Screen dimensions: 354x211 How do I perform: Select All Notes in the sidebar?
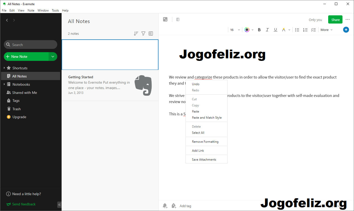[30, 76]
